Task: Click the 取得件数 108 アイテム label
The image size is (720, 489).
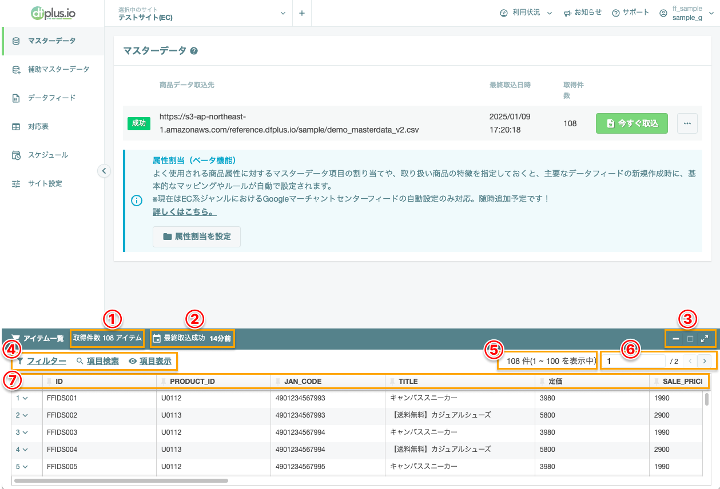Action: click(107, 338)
